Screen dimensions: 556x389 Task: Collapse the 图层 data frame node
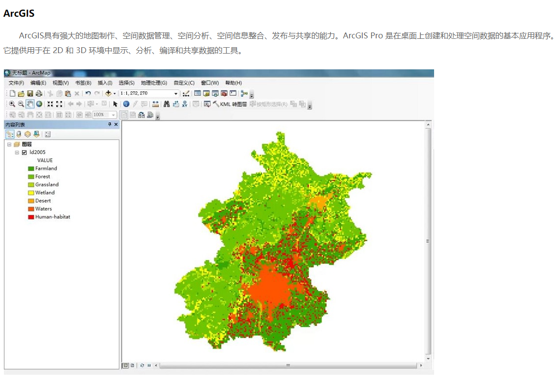tap(9, 144)
